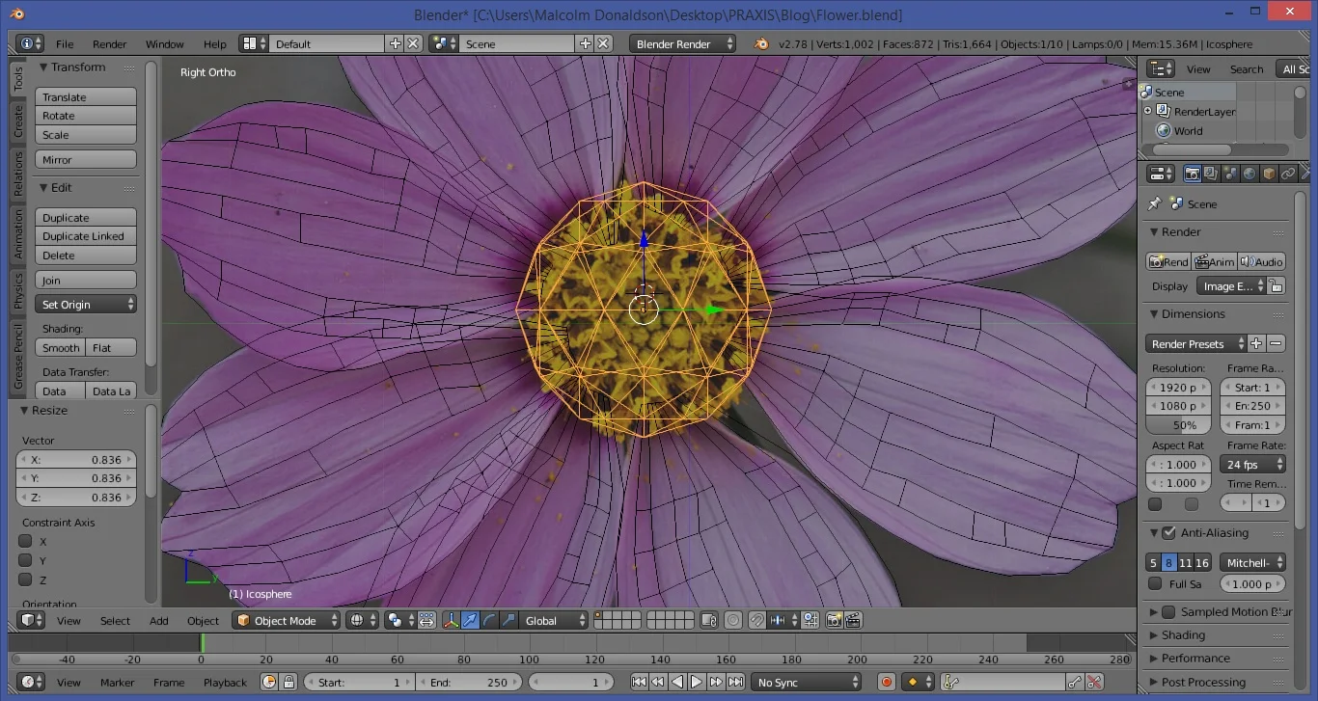Viewport: 1318px width, 701px height.
Task: Select the 3D manipulator rotate icon
Action: (491, 620)
